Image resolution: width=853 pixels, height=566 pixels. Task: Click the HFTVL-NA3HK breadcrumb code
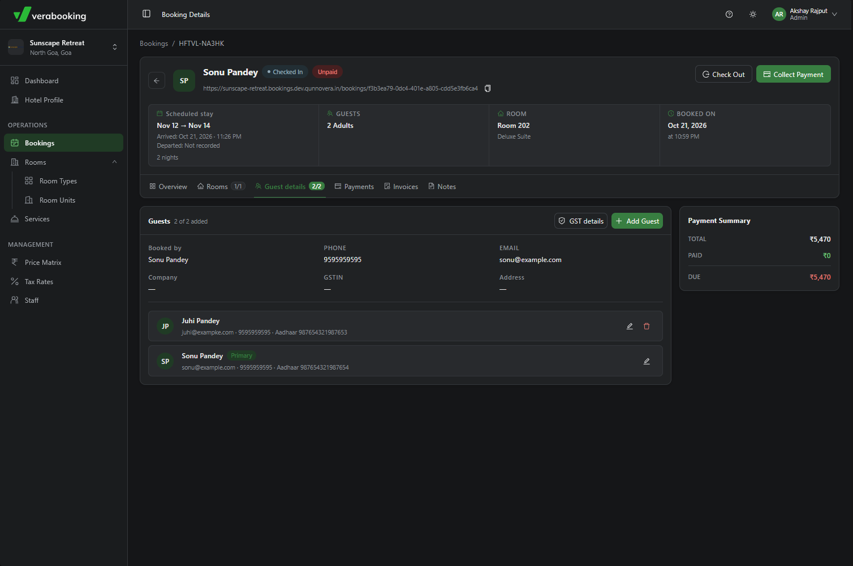click(x=201, y=44)
